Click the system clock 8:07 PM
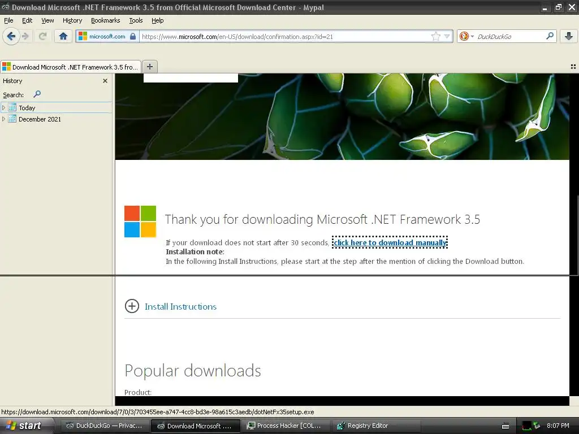 [x=558, y=426]
